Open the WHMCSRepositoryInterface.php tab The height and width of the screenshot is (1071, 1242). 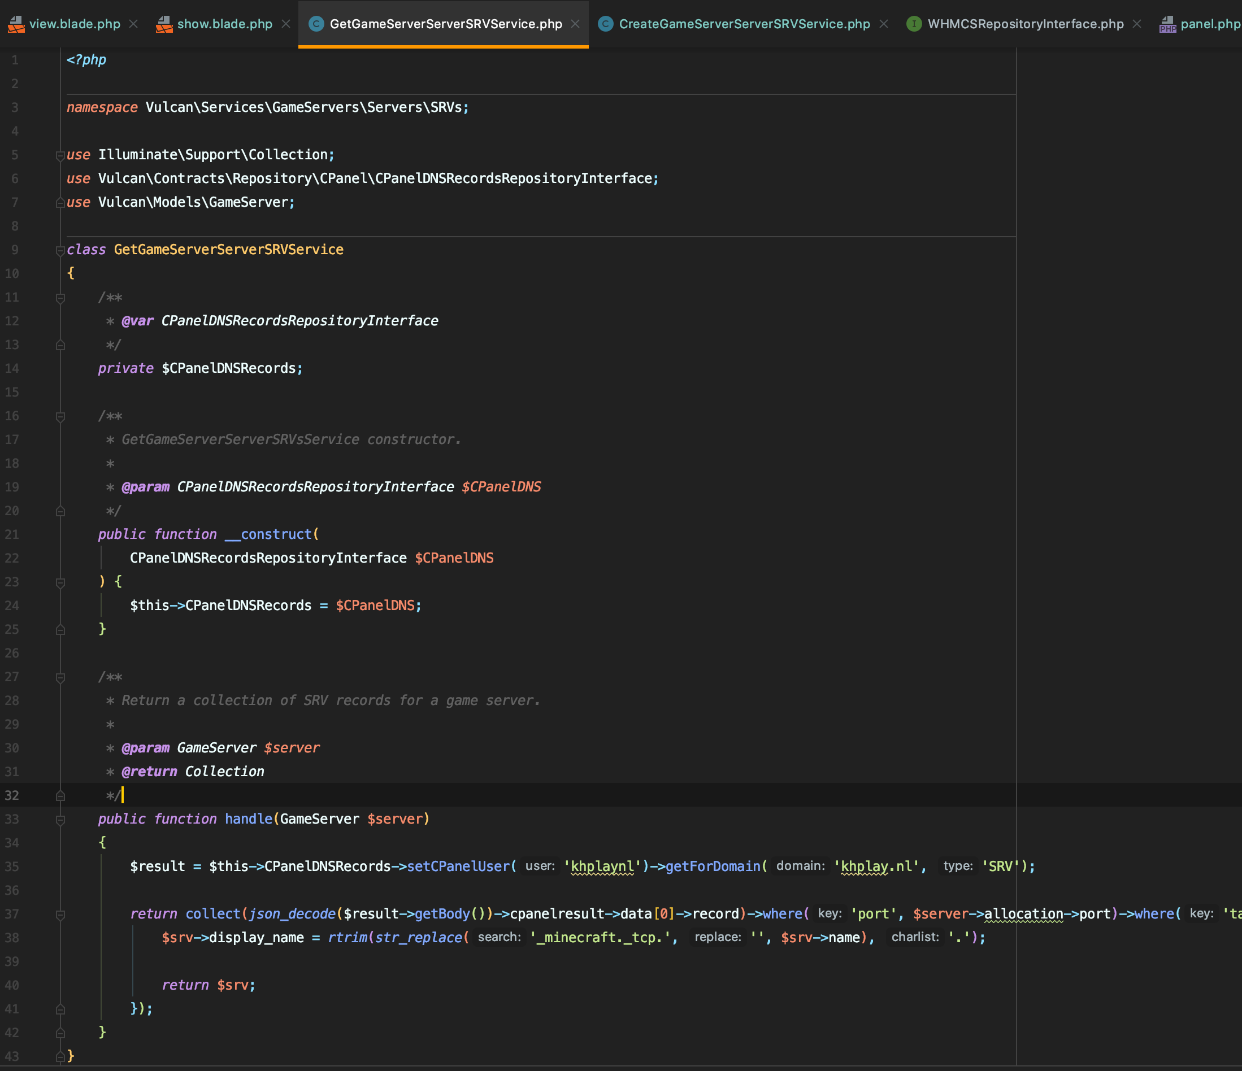pyautogui.click(x=1025, y=24)
